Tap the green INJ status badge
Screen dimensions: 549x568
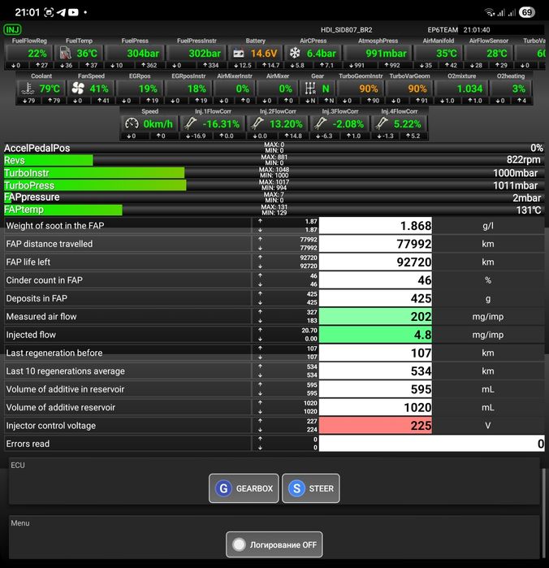point(12,30)
